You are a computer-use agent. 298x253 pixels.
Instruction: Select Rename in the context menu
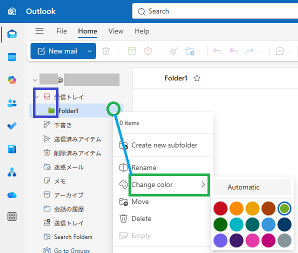click(x=144, y=167)
